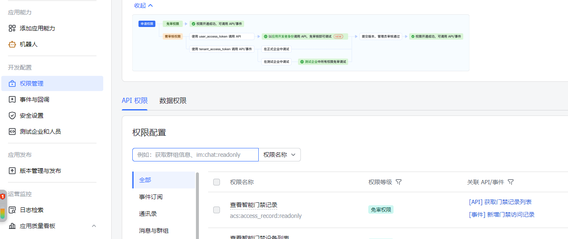The width and height of the screenshot is (568, 239).
Task: Click the 添加应用能力 grid icon
Action: 12,28
